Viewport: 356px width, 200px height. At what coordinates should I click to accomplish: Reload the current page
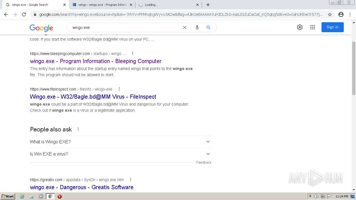pyautogui.click(x=24, y=14)
